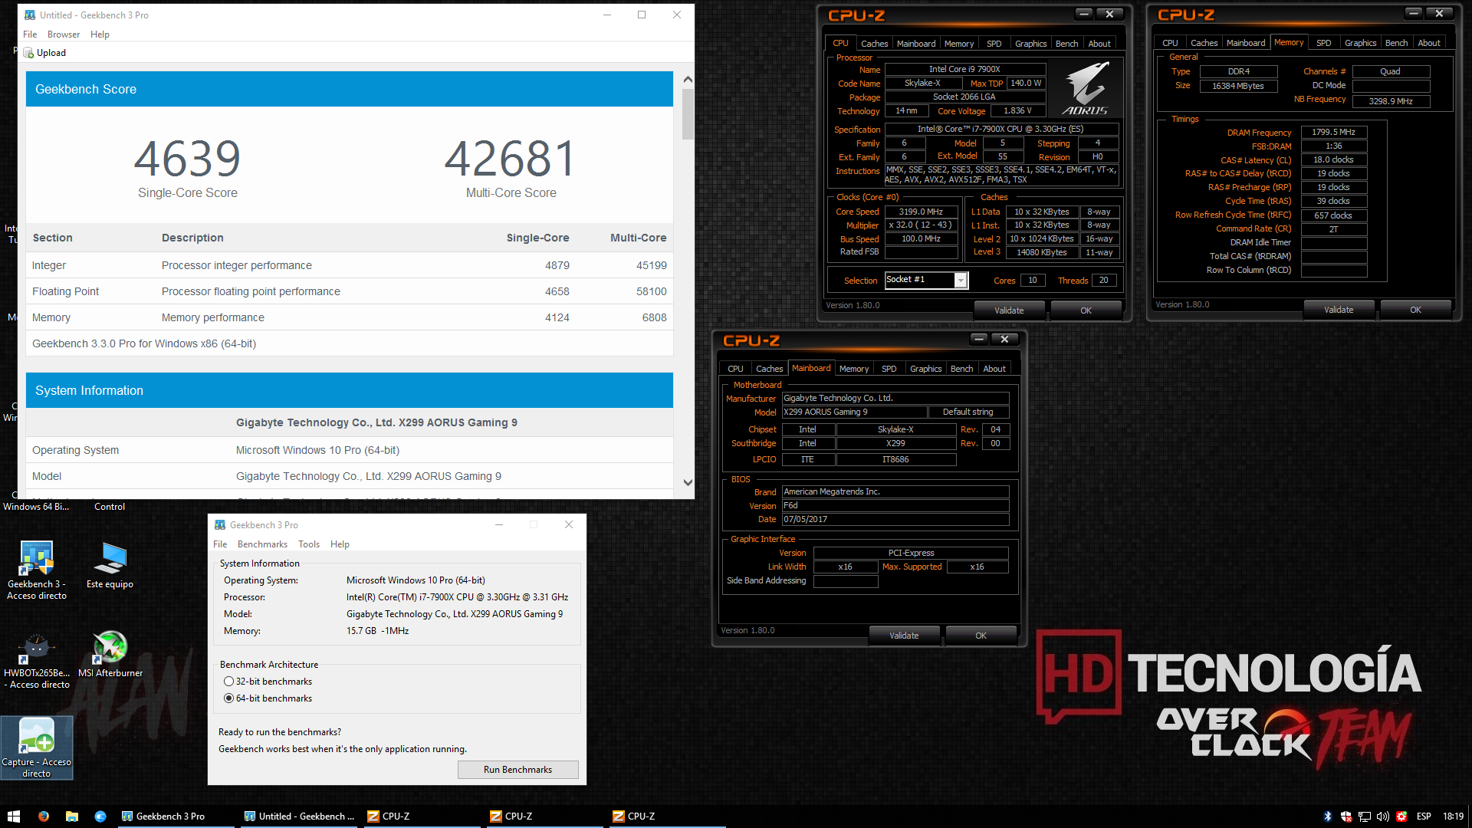Switch to Memory tab in CPU-Z Mainboard window
Image resolution: width=1472 pixels, height=828 pixels.
(853, 369)
